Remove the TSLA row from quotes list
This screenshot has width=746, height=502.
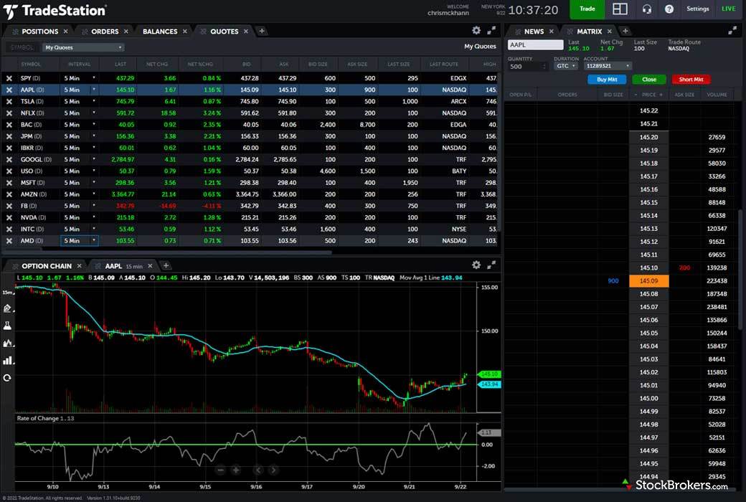9,102
